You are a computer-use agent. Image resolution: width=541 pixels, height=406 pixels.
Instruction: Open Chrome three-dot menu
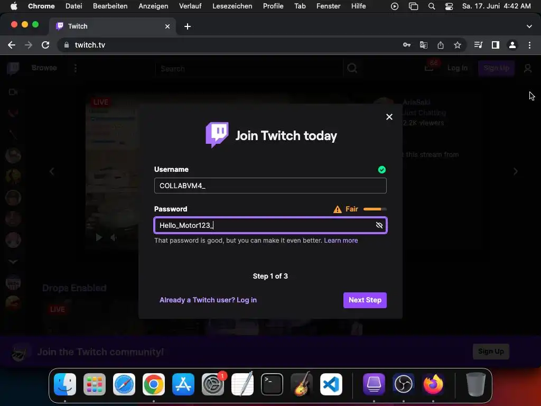pos(529,45)
